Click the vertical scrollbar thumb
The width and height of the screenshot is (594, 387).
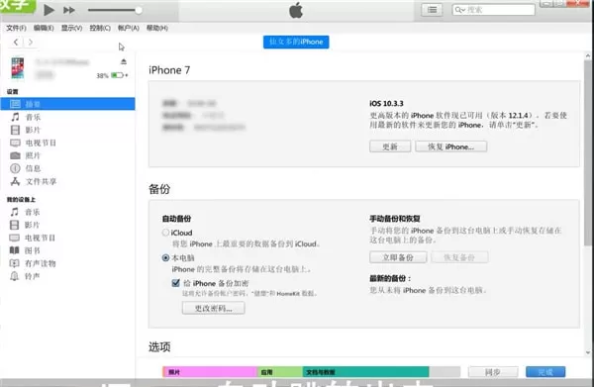click(587, 153)
